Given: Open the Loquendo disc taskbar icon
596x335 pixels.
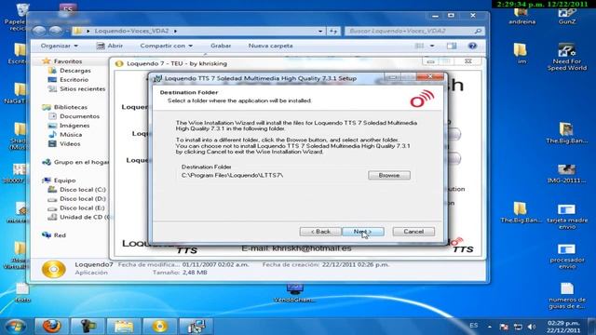Looking at the screenshot, I should [x=159, y=327].
